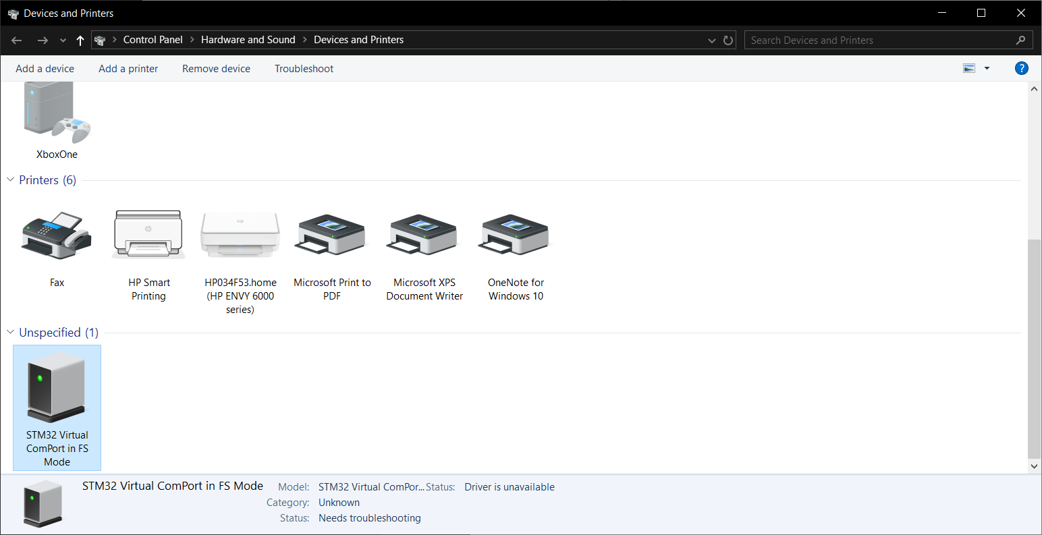Expand the breadcrumb chevron after Control Panel
This screenshot has height=535, width=1042.
192,40
